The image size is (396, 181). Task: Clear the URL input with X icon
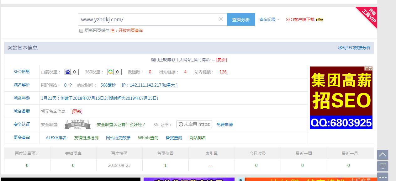[x=221, y=19]
